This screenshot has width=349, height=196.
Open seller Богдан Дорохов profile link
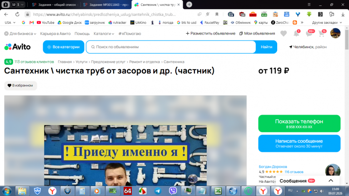(x=273, y=166)
